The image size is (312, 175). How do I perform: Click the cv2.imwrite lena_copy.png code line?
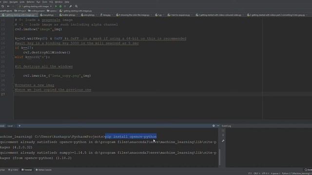click(57, 76)
